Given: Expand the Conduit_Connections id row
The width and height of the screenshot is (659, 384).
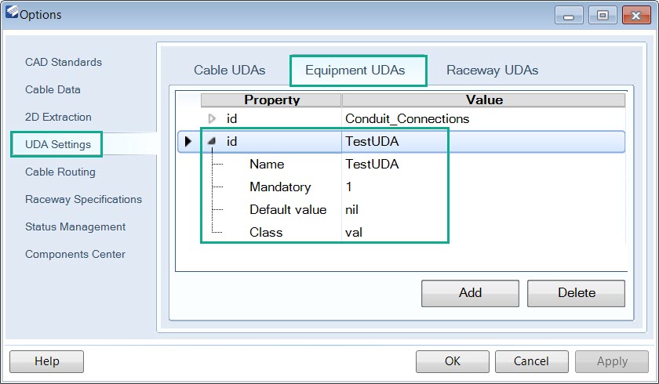Looking at the screenshot, I should (x=212, y=119).
